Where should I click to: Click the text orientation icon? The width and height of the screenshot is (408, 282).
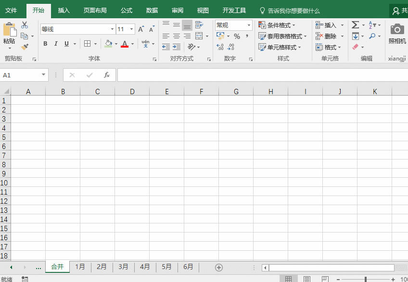click(191, 47)
